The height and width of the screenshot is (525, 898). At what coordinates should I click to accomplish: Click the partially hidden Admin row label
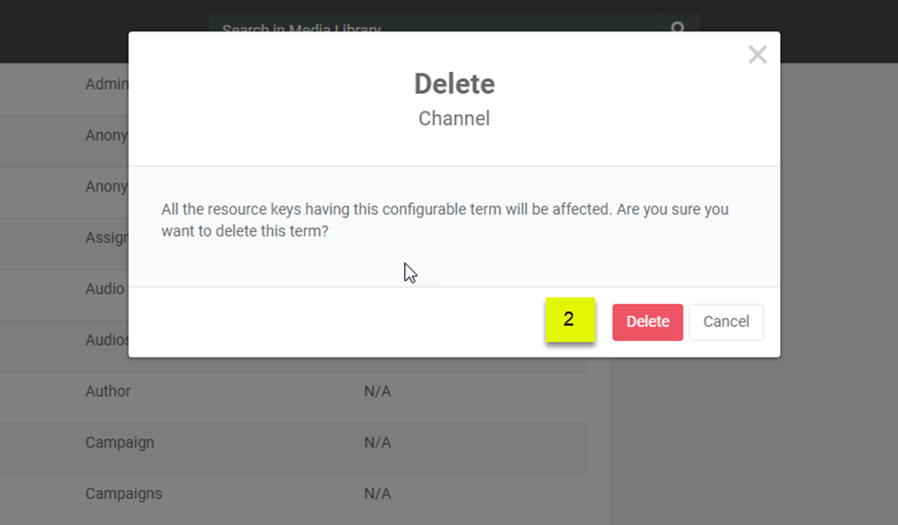pyautogui.click(x=106, y=85)
